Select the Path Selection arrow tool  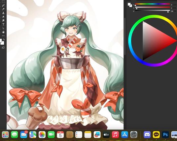pyautogui.click(x=3, y=28)
